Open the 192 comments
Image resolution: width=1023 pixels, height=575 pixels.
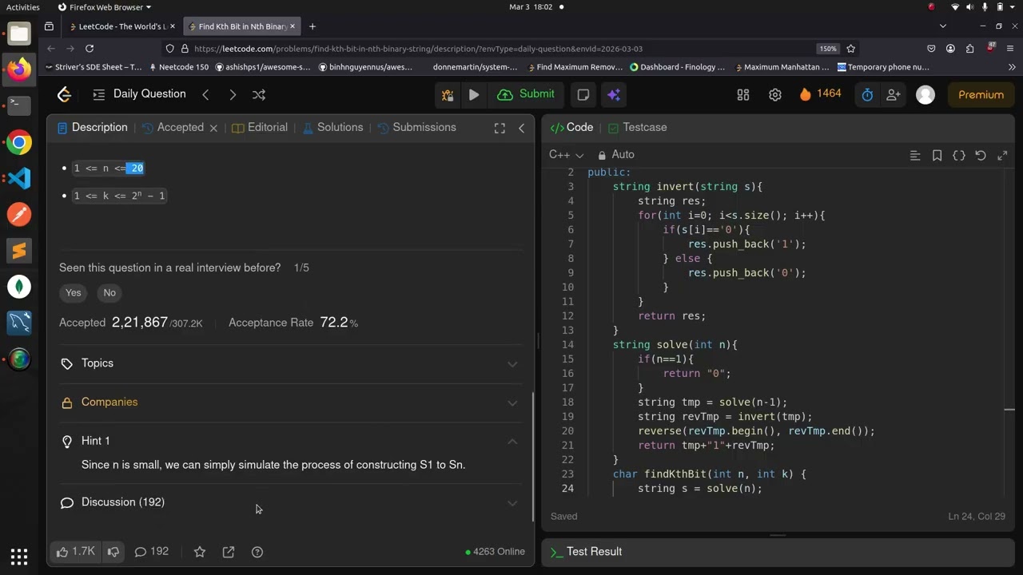[x=151, y=552]
